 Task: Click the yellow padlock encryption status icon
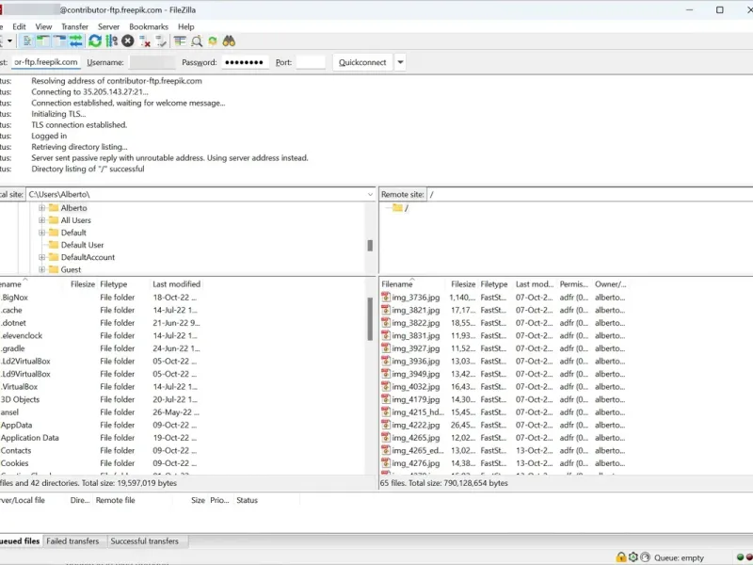[621, 557]
